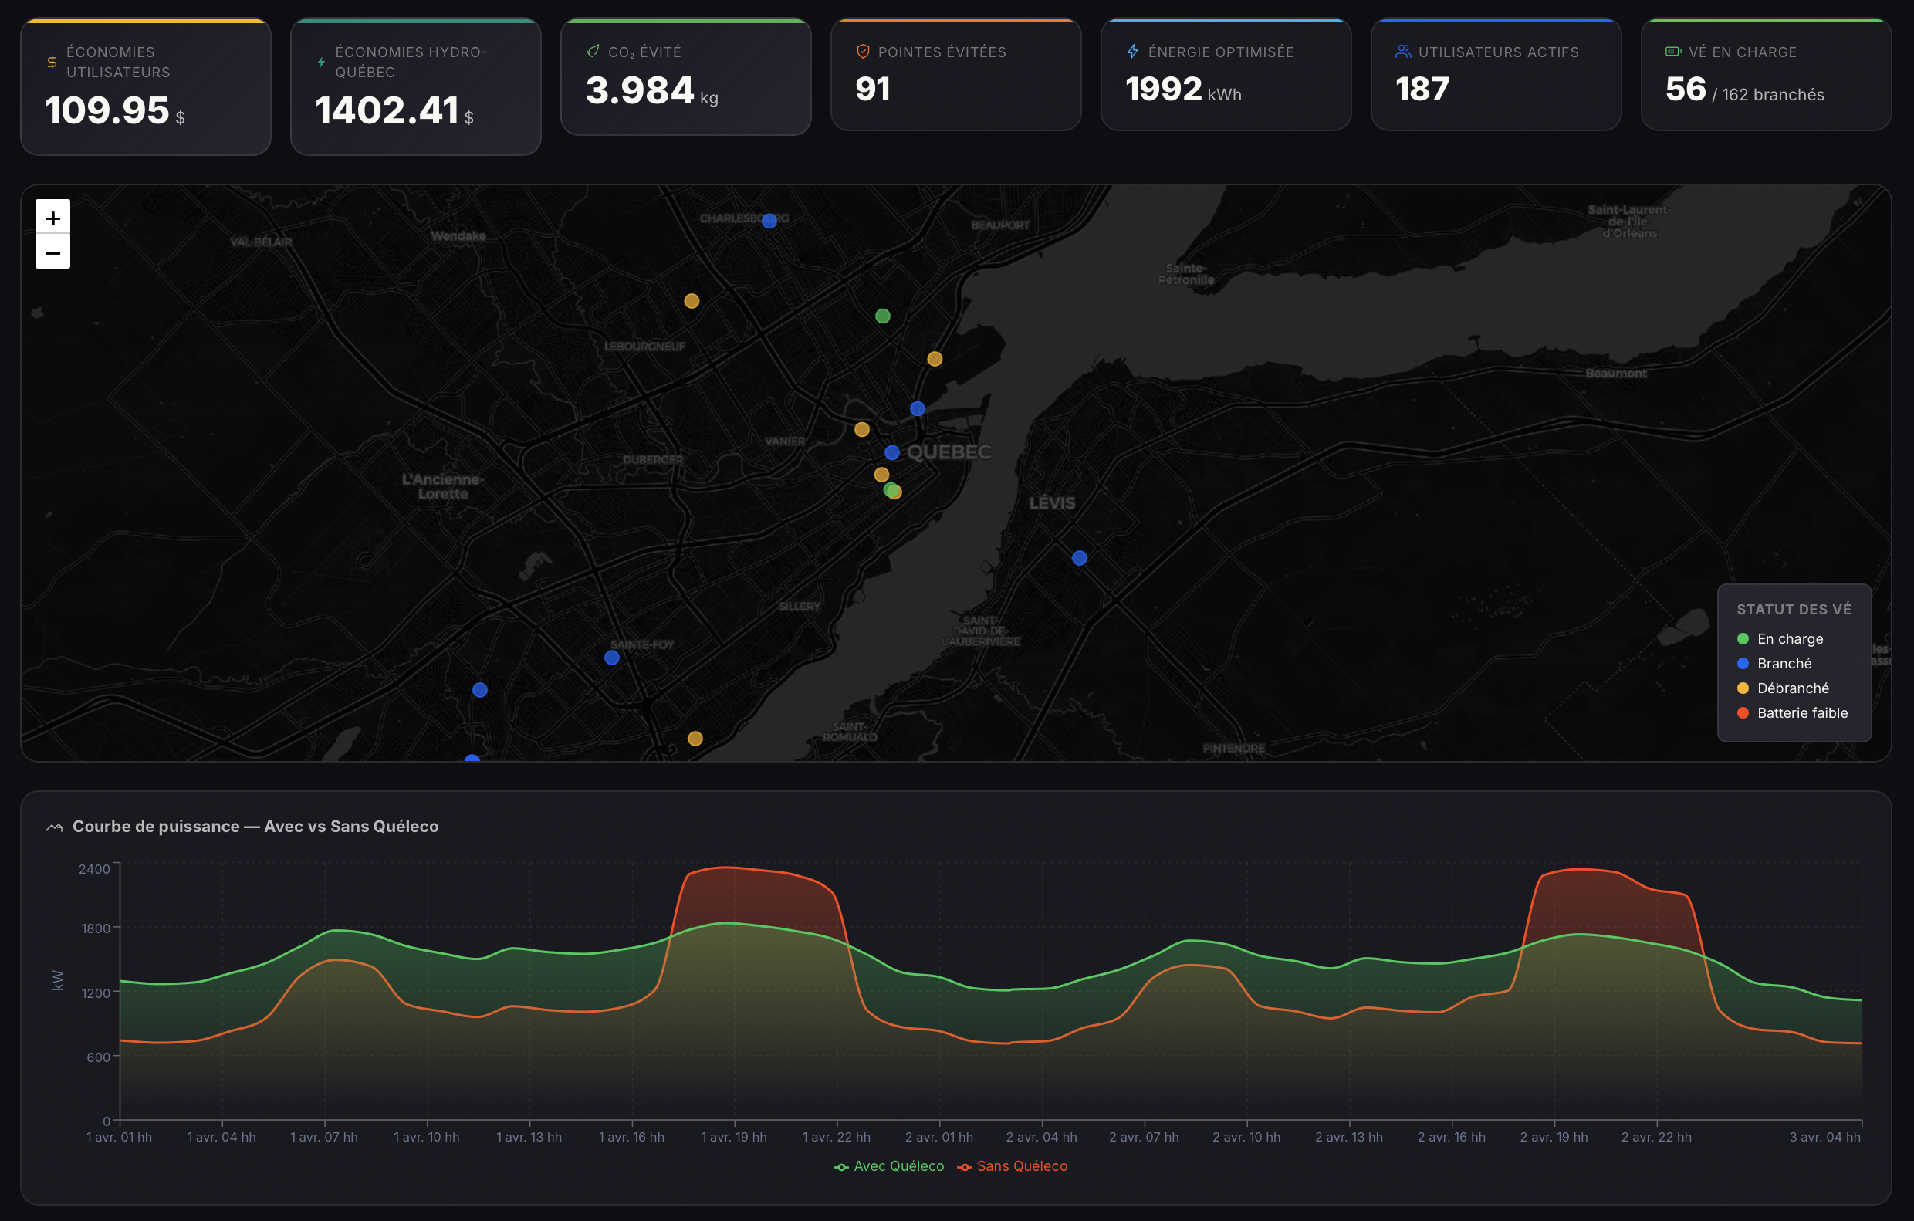Open the 162 branchés details link
Viewport: 1914px width, 1221px height.
(1772, 94)
